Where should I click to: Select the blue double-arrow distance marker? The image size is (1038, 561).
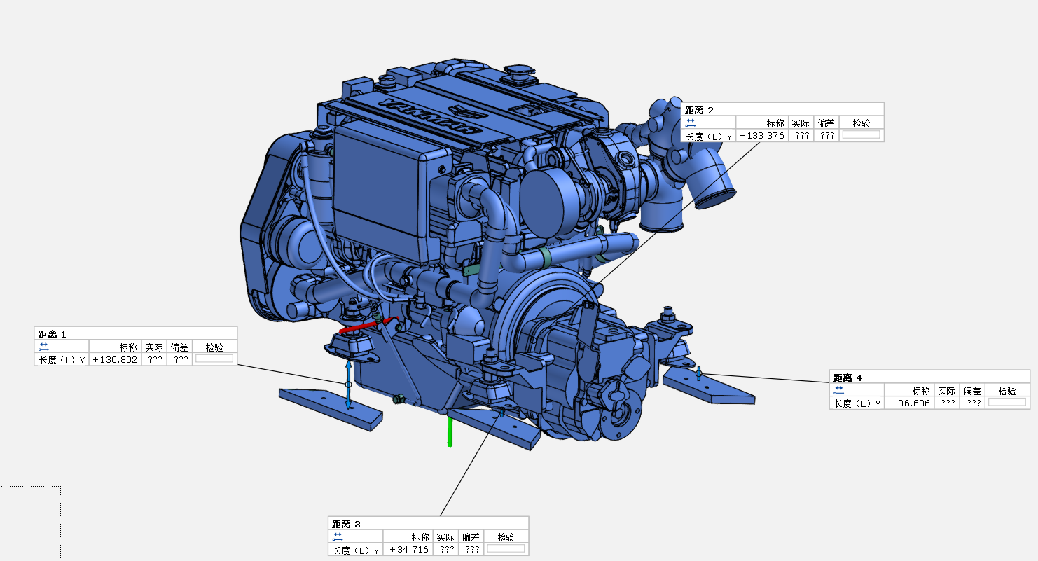click(348, 383)
